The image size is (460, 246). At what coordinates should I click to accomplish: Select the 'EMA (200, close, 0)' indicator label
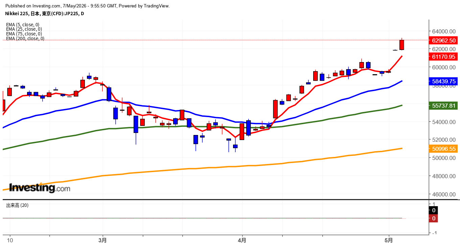pyautogui.click(x=25, y=38)
